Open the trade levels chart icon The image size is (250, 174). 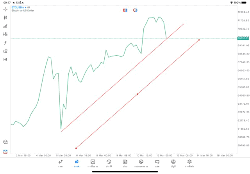pos(5,26)
